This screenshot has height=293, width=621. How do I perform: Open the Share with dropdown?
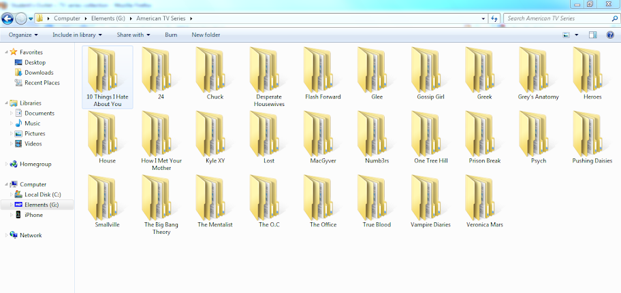coord(133,35)
